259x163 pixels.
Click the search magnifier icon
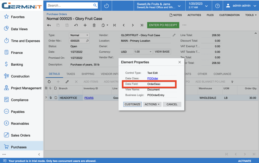(95, 5)
